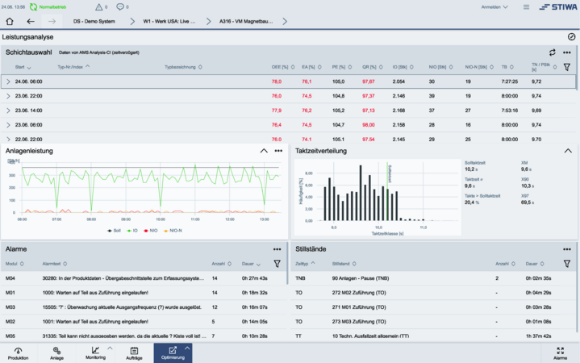Open Alarme panel more options menu
Viewport: 580px width, 363px height.
[277, 249]
